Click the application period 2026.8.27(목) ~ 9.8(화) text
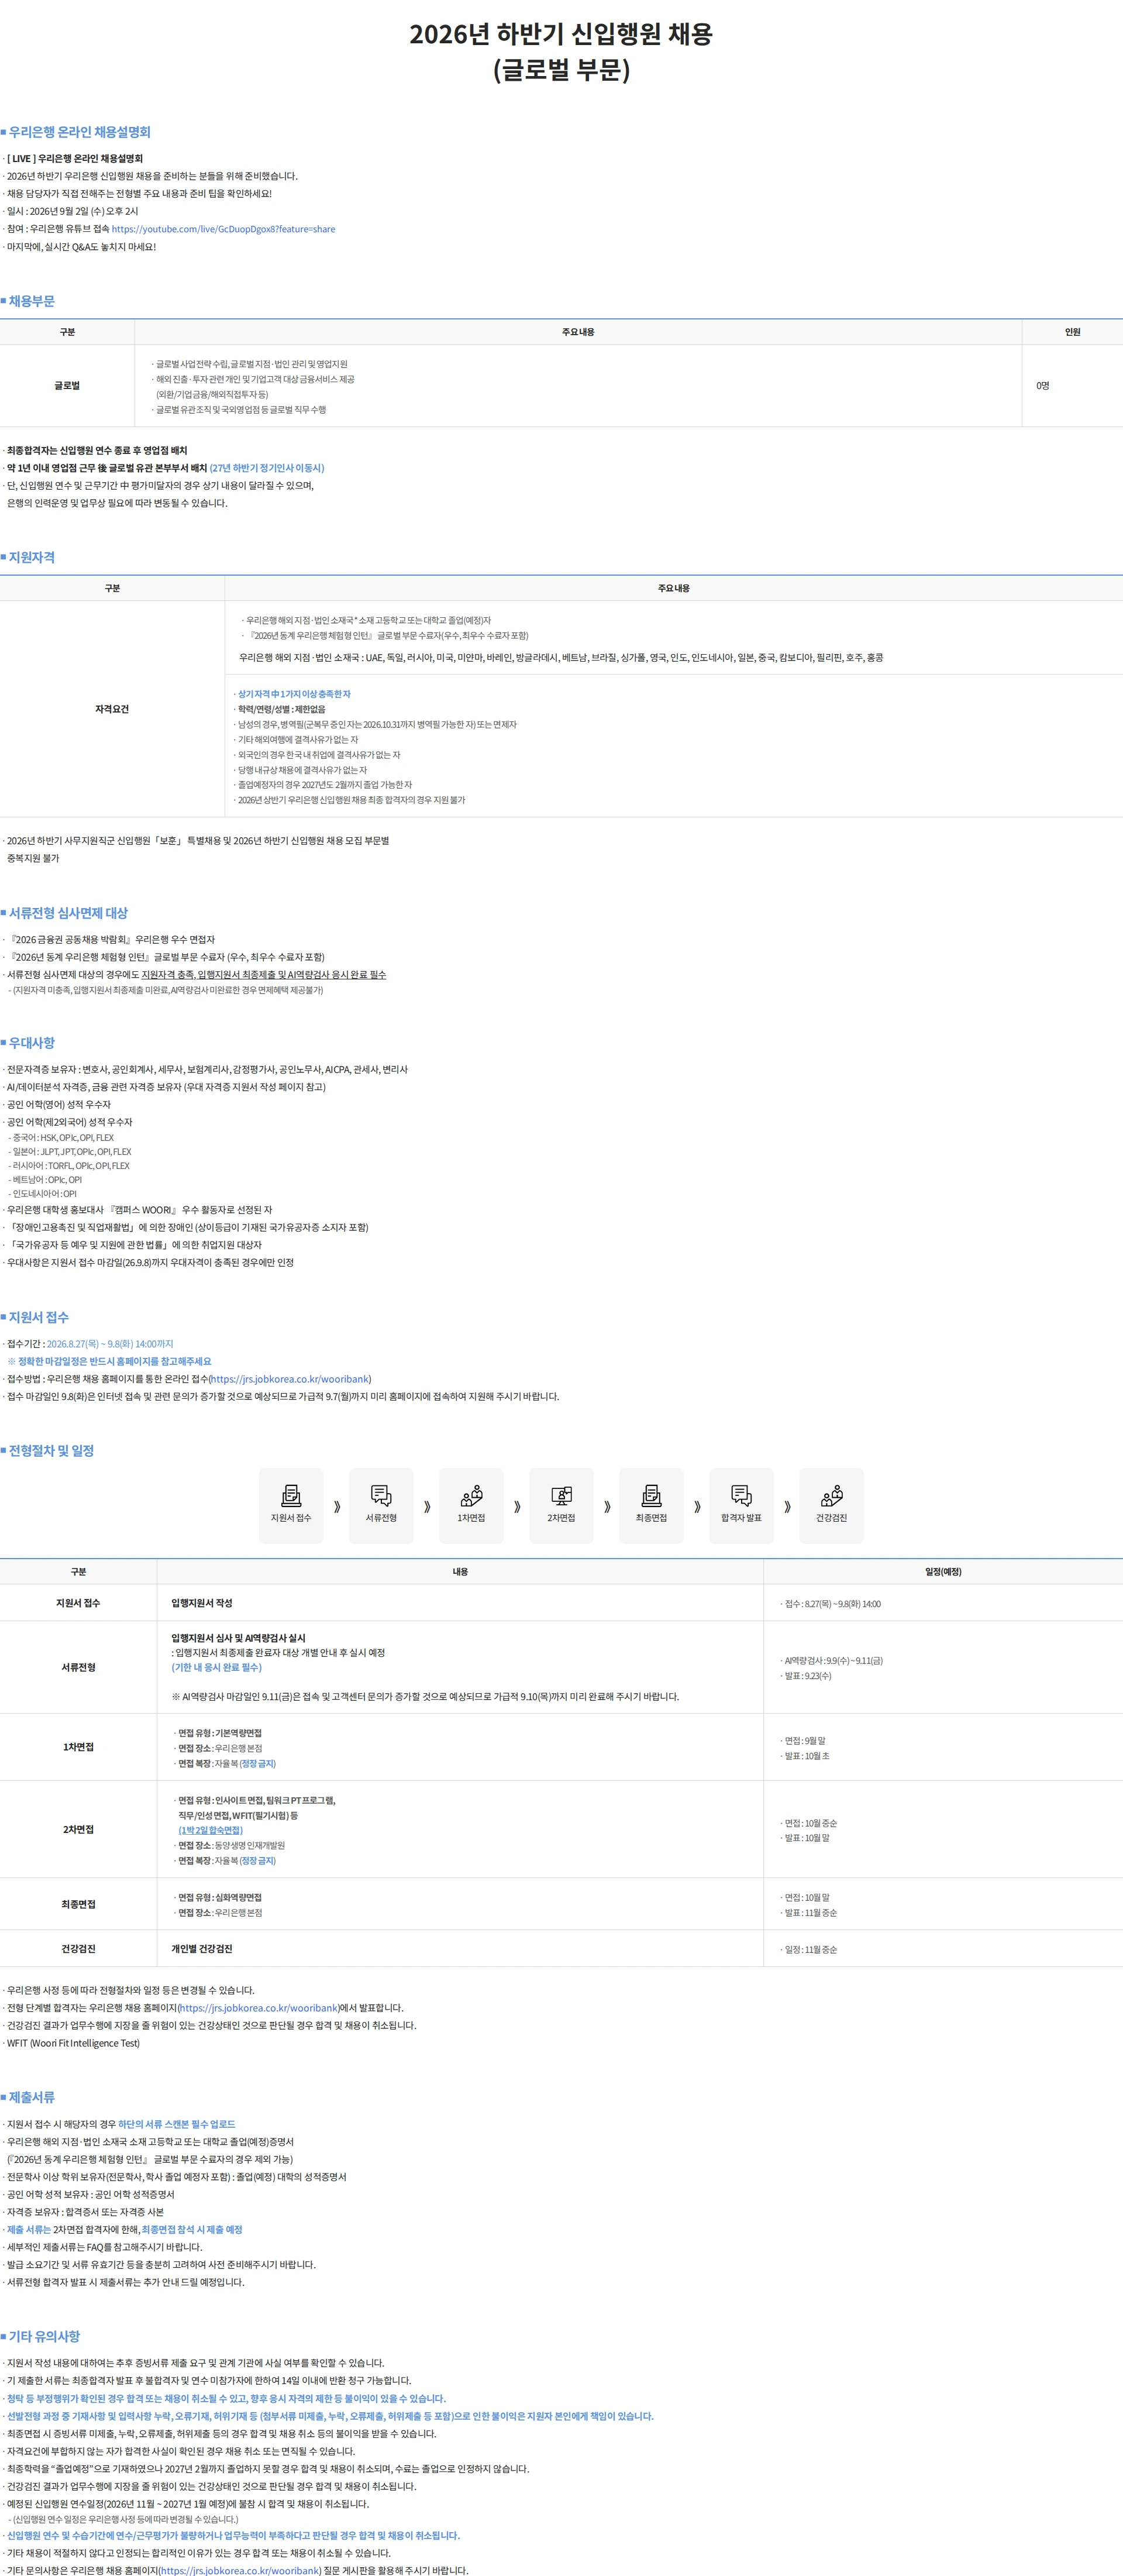 [110, 1344]
